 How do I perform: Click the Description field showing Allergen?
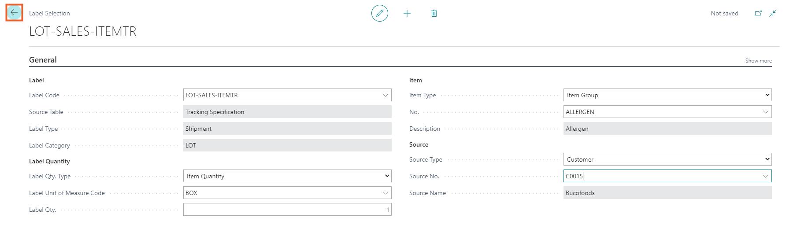pos(667,129)
